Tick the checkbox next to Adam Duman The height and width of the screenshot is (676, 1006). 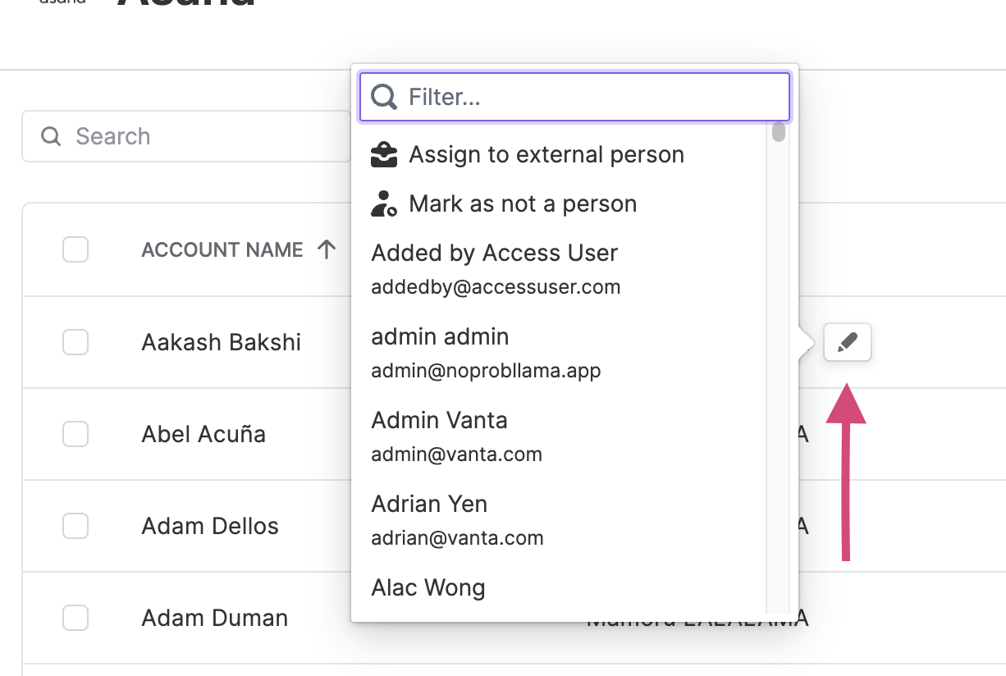[x=75, y=618]
